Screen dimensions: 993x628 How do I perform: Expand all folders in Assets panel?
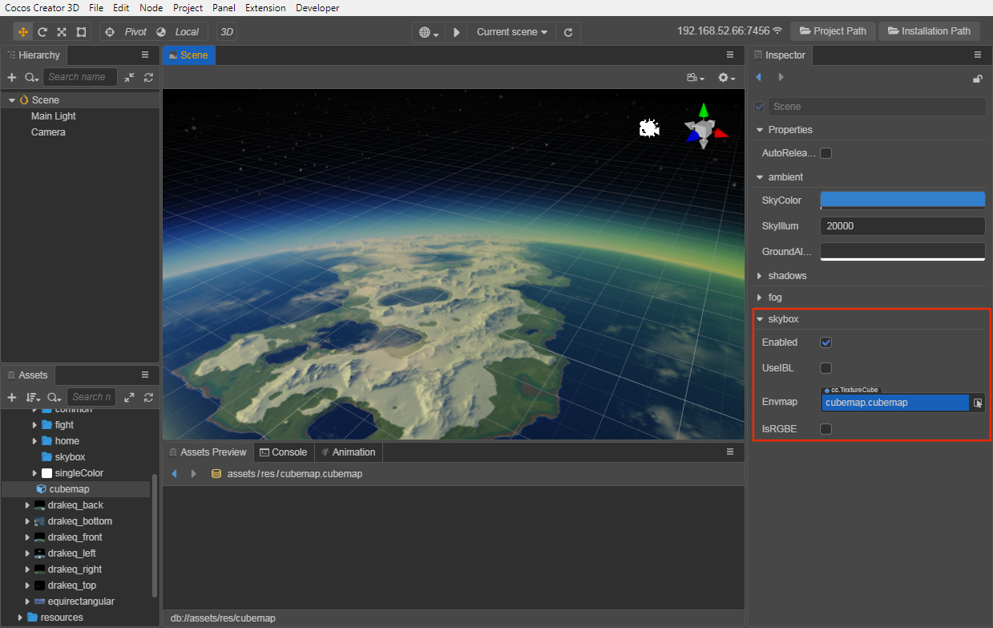point(129,397)
